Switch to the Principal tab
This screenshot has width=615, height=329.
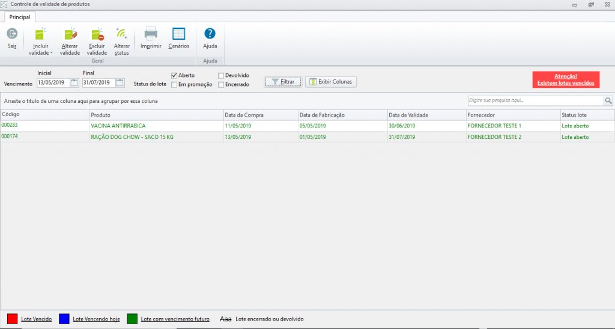(20, 17)
